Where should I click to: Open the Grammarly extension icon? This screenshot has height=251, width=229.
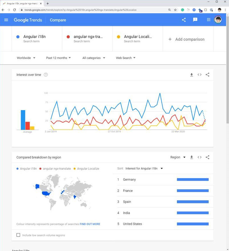pos(182,10)
